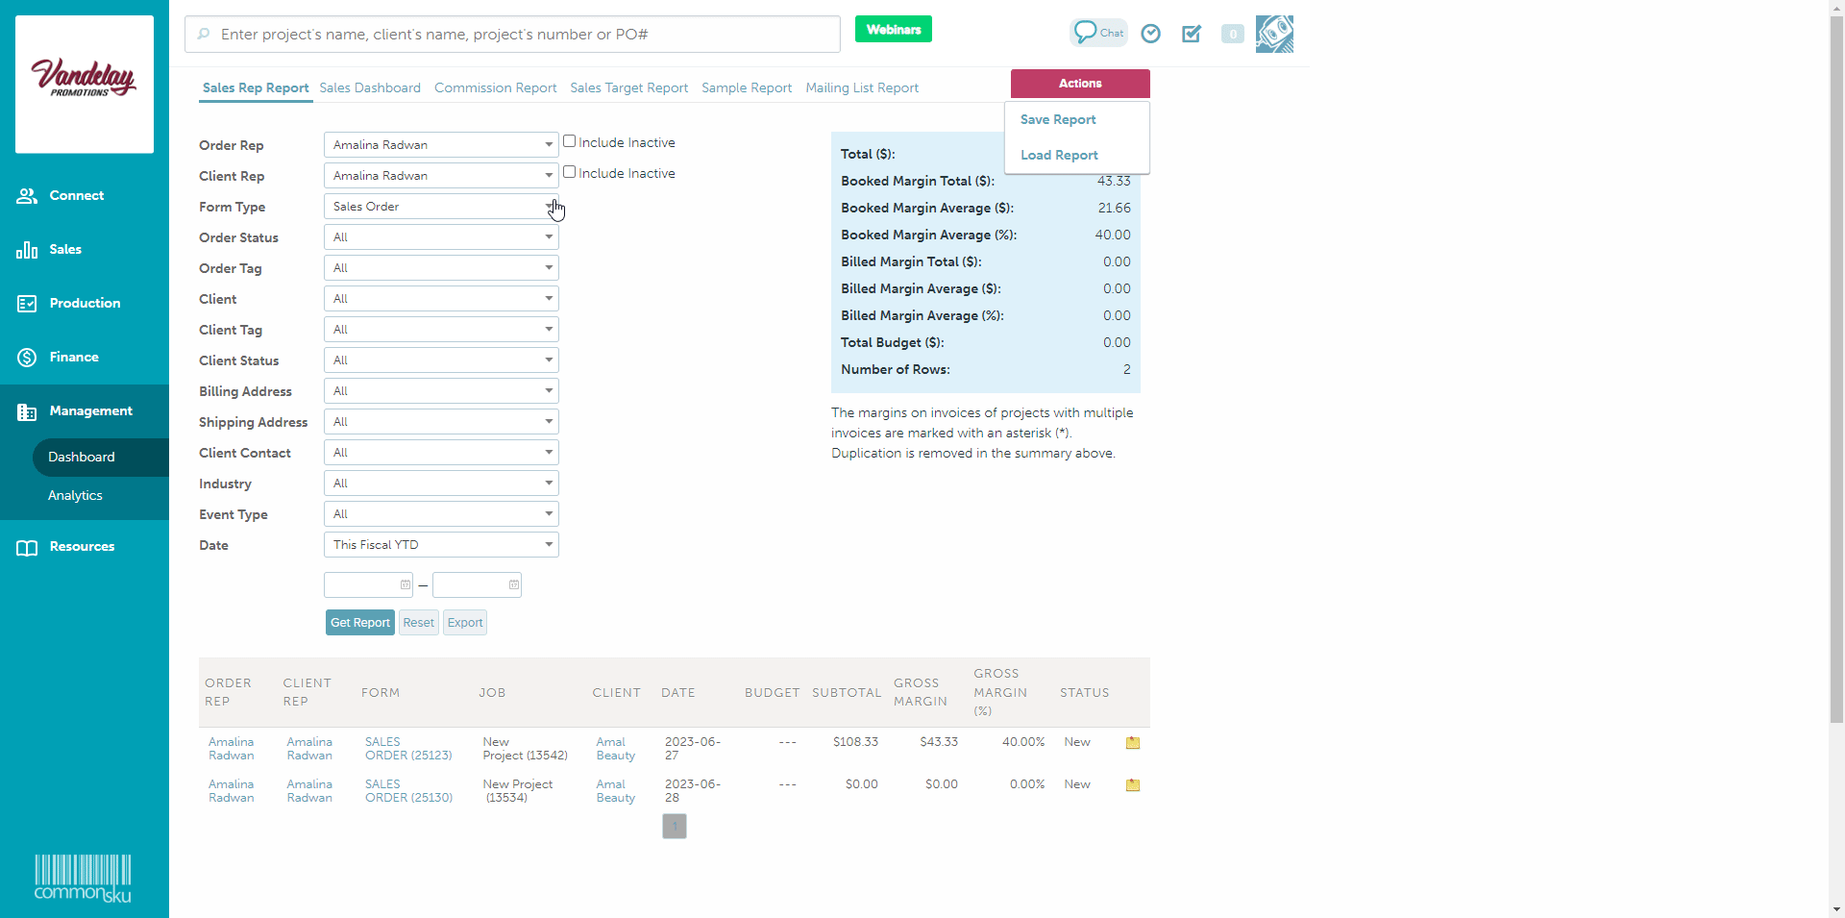Open Analytics in the Management sidebar
1845x918 pixels.
coord(75,496)
